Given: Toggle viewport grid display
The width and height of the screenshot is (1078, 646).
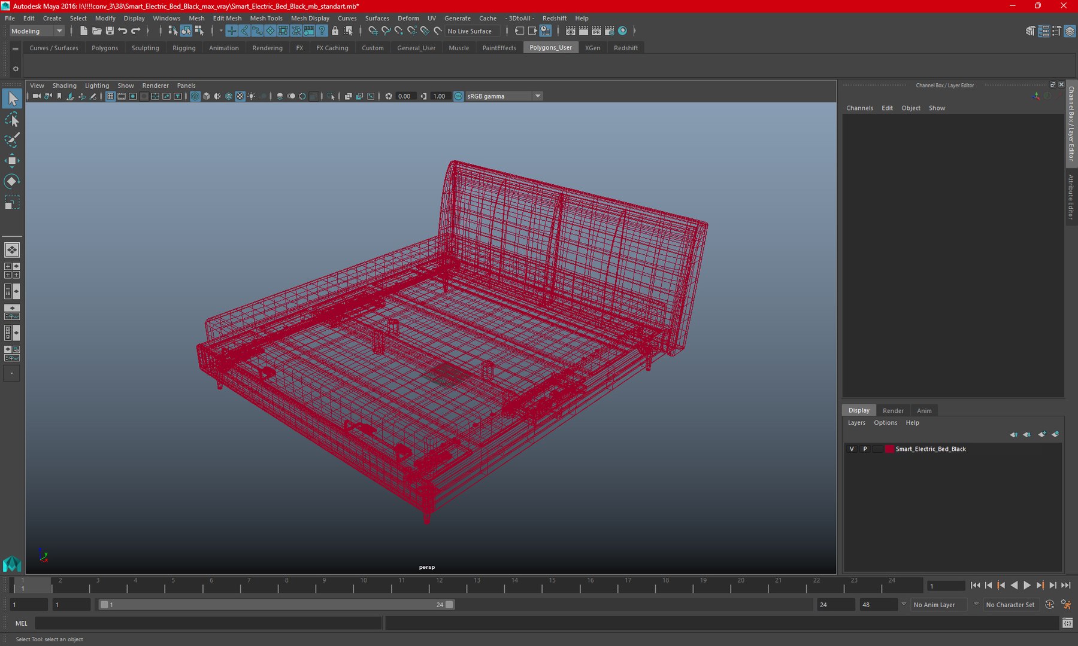Looking at the screenshot, I should pos(111,96).
